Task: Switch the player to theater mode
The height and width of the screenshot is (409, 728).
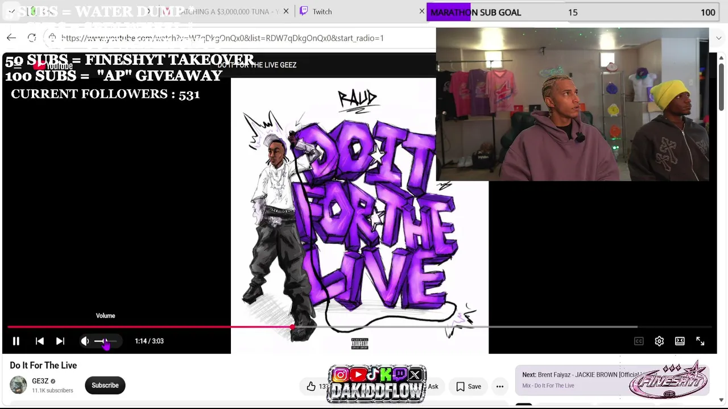Action: pyautogui.click(x=680, y=341)
